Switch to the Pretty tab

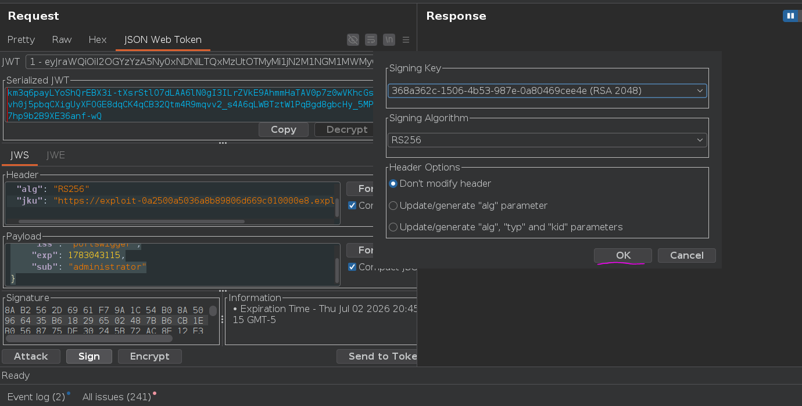pyautogui.click(x=21, y=39)
